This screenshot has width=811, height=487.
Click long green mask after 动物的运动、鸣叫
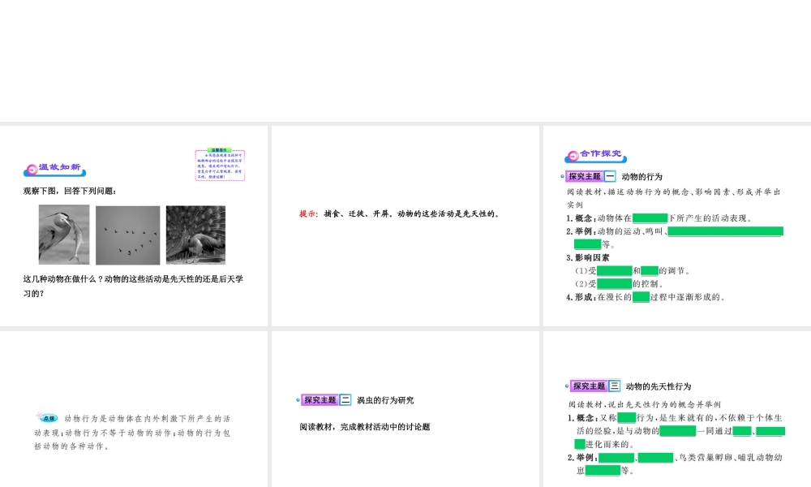pyautogui.click(x=726, y=231)
